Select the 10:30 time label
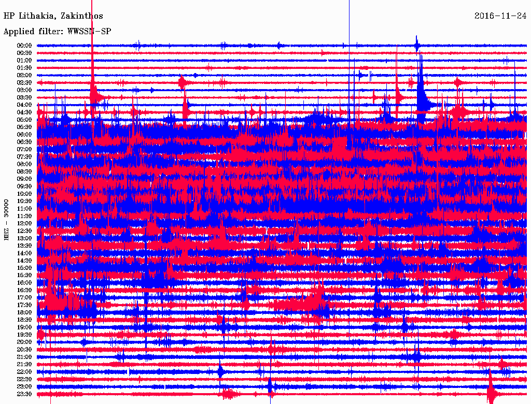 (24, 201)
